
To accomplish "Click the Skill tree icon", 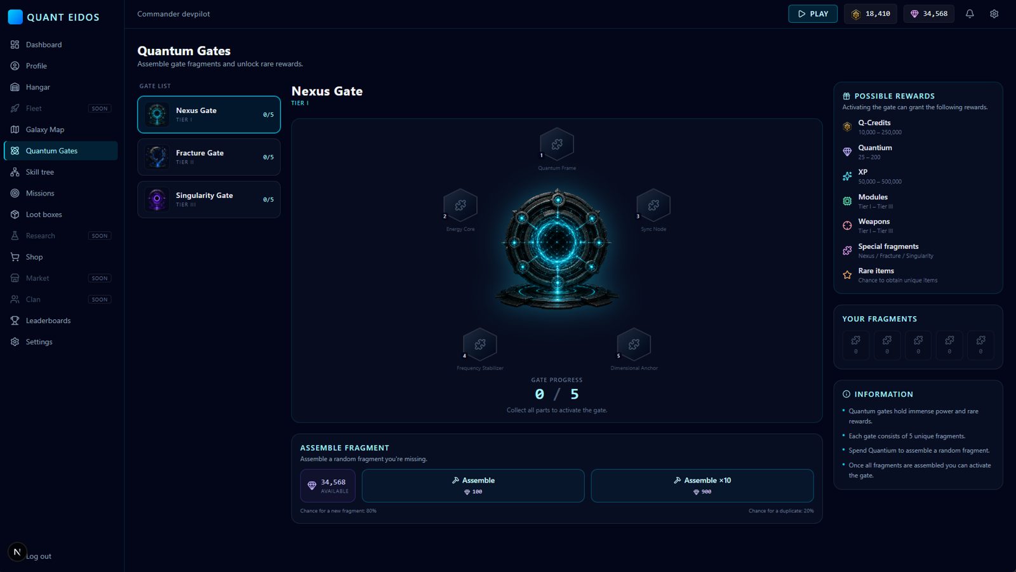I will [x=15, y=172].
